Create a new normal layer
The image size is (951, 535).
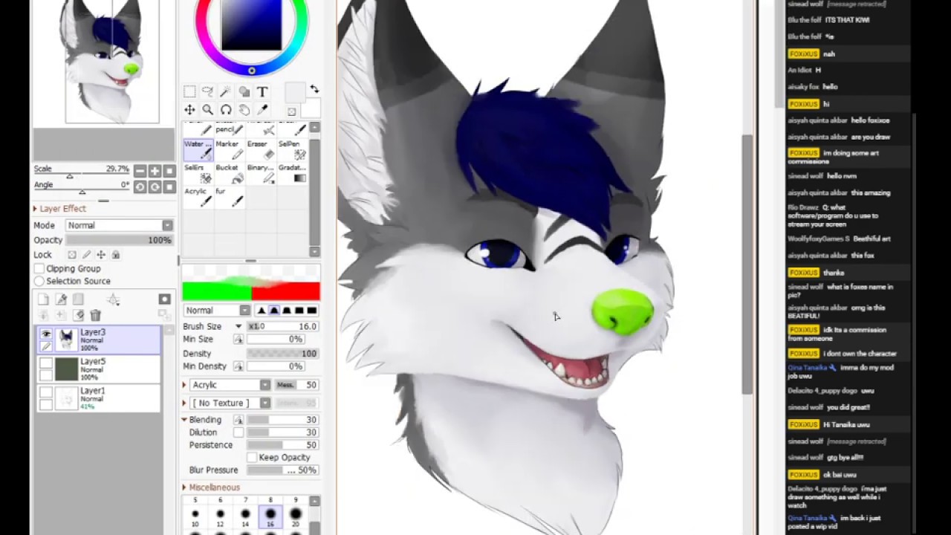point(43,299)
